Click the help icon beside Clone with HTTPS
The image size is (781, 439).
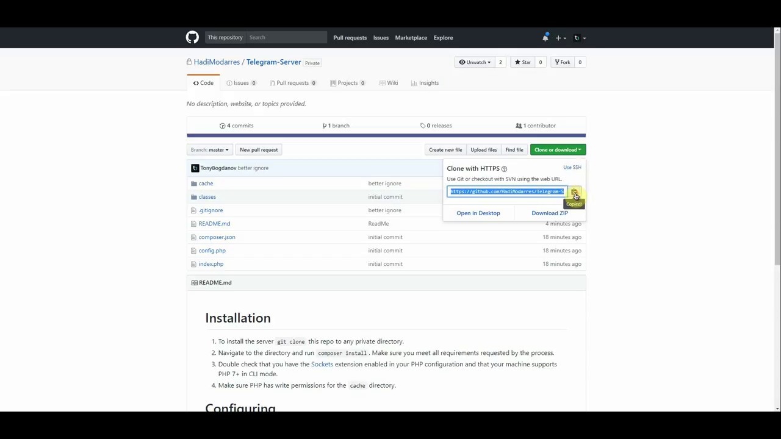tap(504, 169)
